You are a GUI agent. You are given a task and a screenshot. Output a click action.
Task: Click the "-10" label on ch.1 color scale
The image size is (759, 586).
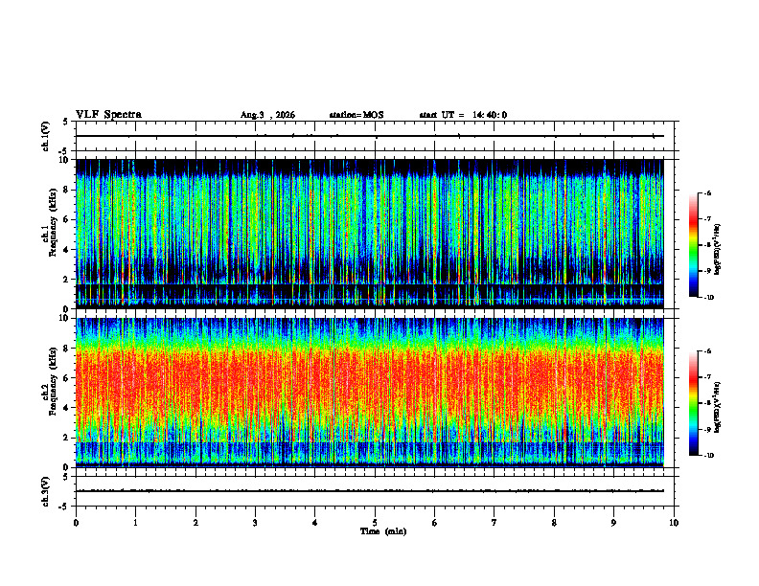pos(708,298)
